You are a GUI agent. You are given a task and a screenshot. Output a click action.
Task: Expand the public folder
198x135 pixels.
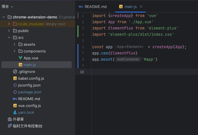click(x=9, y=31)
